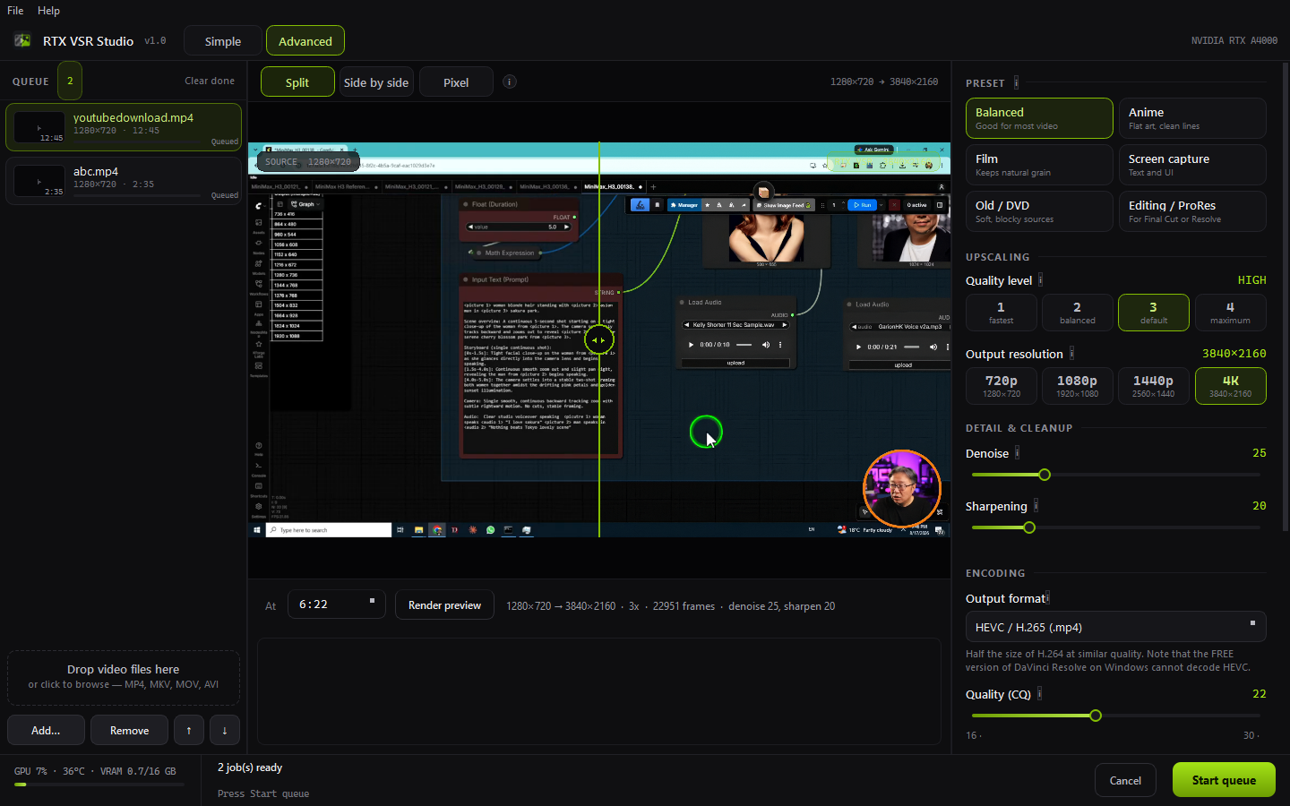Open the File menu
This screenshot has width=1290, height=806.
tap(15, 11)
